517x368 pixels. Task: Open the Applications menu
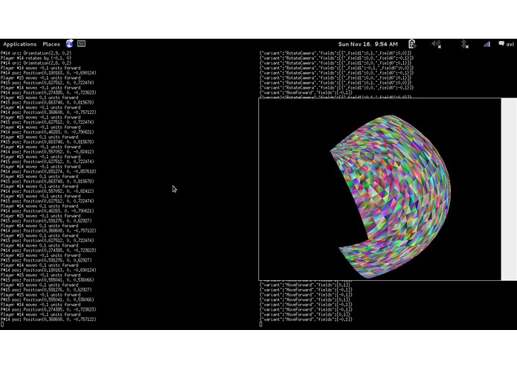pyautogui.click(x=20, y=44)
